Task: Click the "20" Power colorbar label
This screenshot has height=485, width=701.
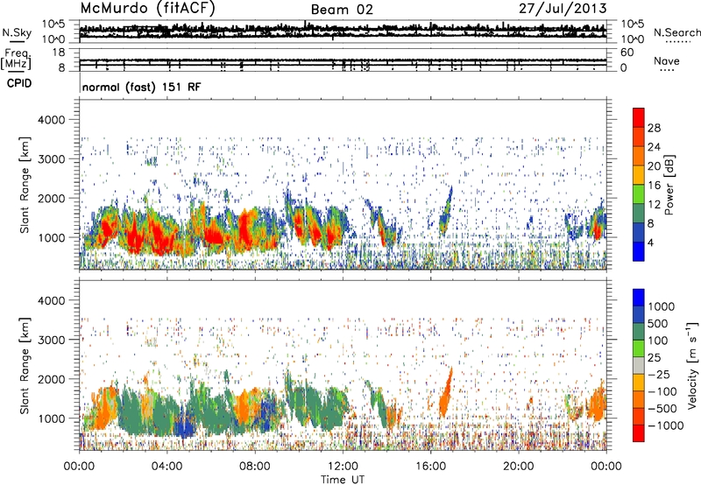Action: click(654, 166)
